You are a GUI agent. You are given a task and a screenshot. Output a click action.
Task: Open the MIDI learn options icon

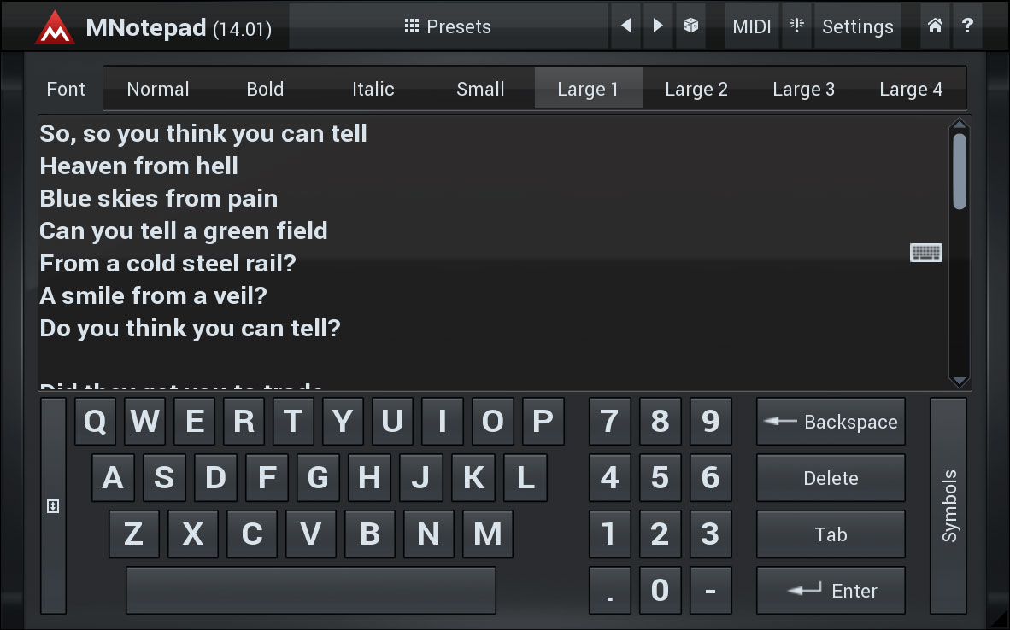click(x=796, y=26)
